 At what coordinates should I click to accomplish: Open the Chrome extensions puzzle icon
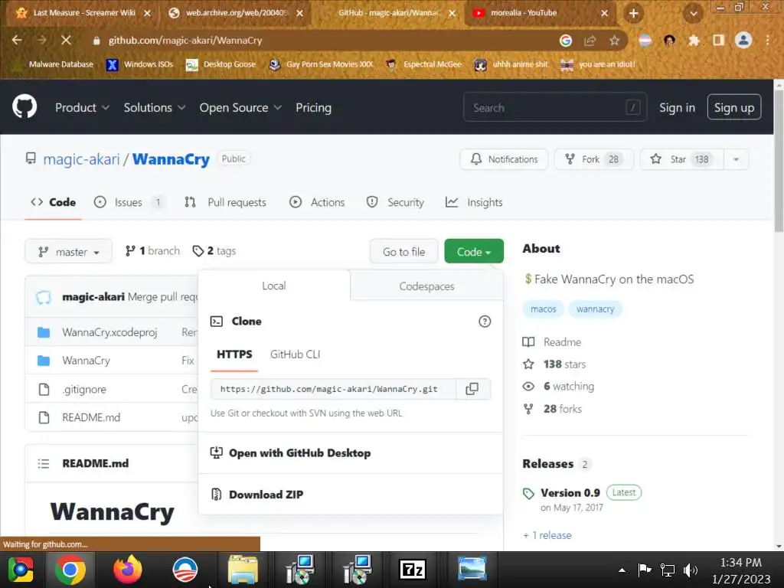(x=694, y=41)
